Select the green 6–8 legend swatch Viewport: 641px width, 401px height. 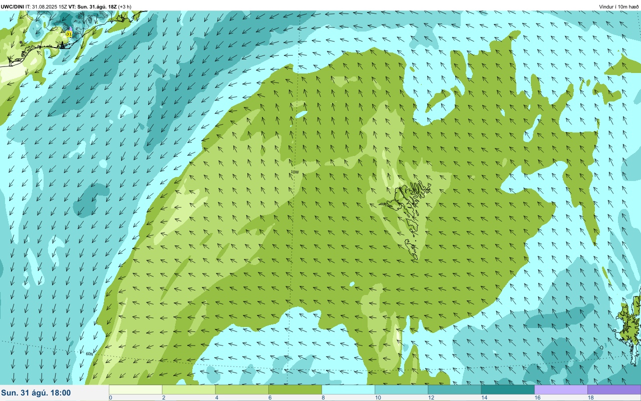tap(295, 389)
